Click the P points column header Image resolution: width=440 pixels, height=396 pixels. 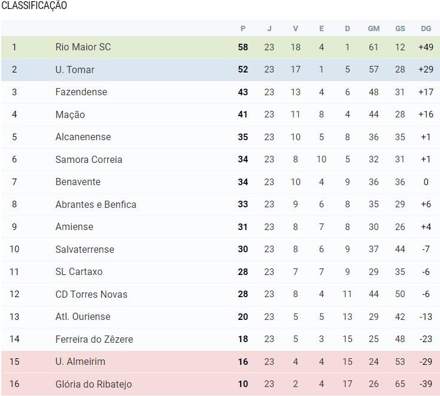click(243, 28)
